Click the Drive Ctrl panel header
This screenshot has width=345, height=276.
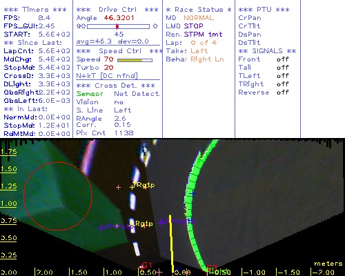117,10
